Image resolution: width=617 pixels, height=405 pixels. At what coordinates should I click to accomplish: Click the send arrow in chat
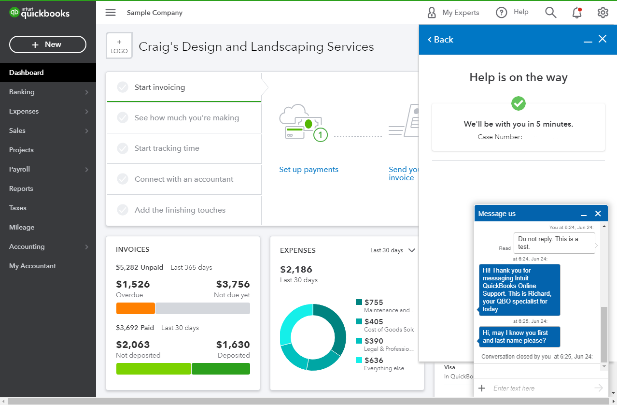coord(599,388)
